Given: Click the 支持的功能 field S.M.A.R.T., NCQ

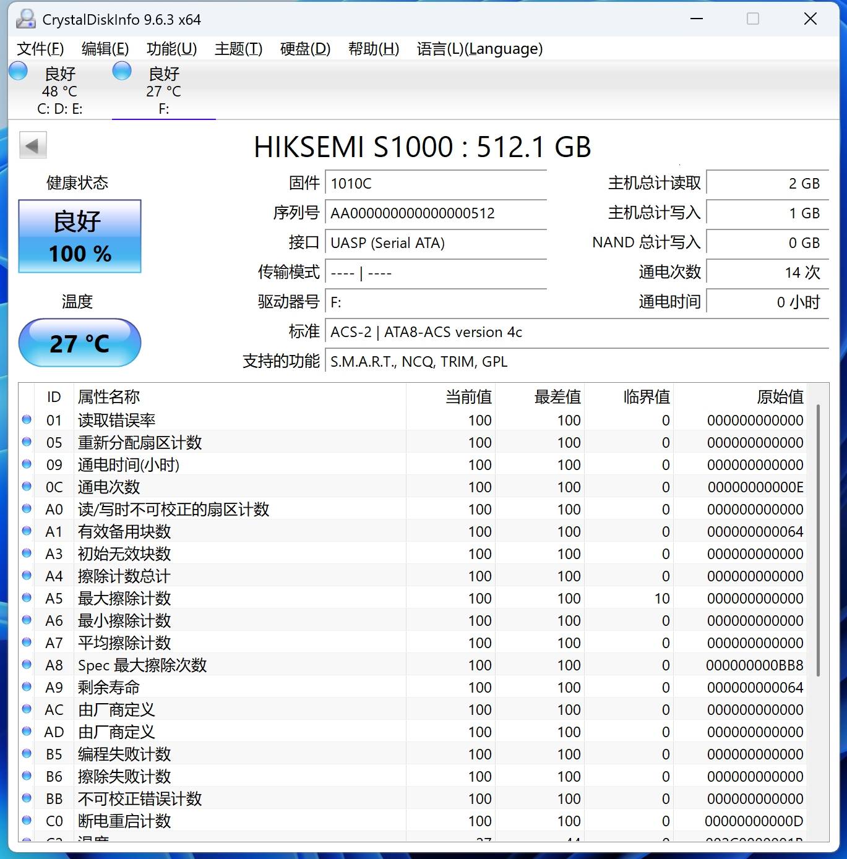Looking at the screenshot, I should (x=577, y=362).
